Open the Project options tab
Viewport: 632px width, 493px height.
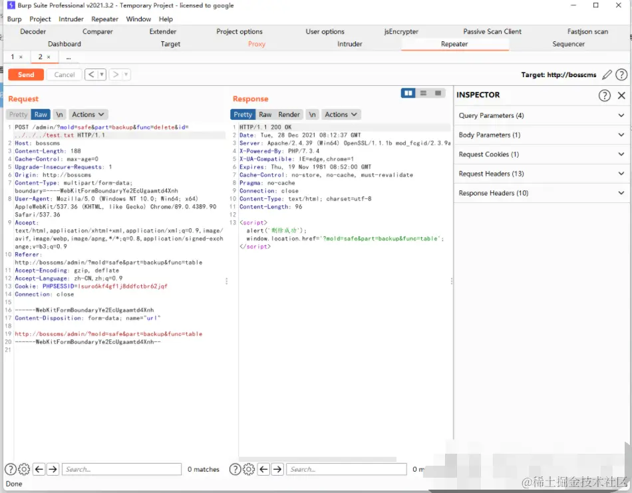[x=239, y=31]
